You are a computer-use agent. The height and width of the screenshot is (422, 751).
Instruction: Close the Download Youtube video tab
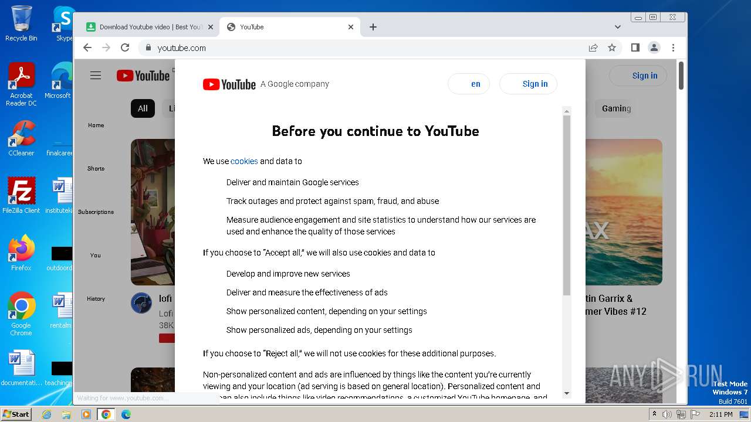pos(211,27)
